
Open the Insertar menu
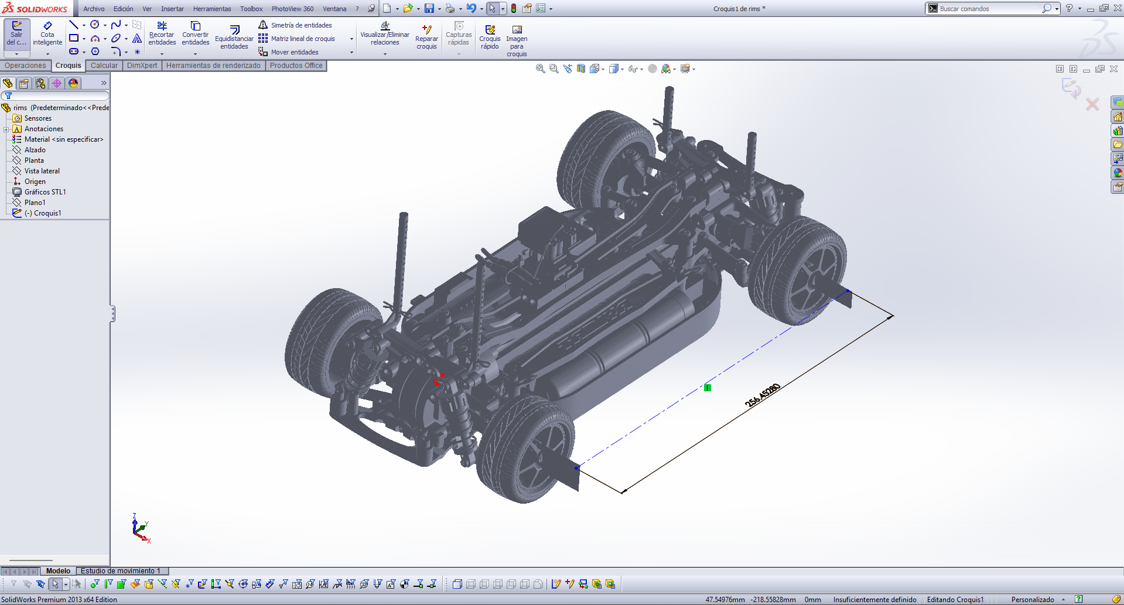click(172, 9)
